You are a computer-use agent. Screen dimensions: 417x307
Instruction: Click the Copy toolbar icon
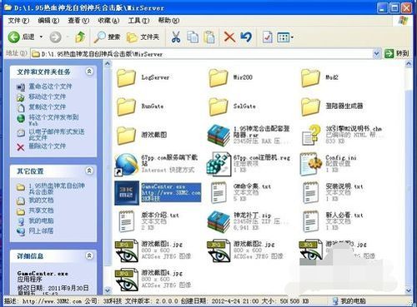[x=193, y=37]
